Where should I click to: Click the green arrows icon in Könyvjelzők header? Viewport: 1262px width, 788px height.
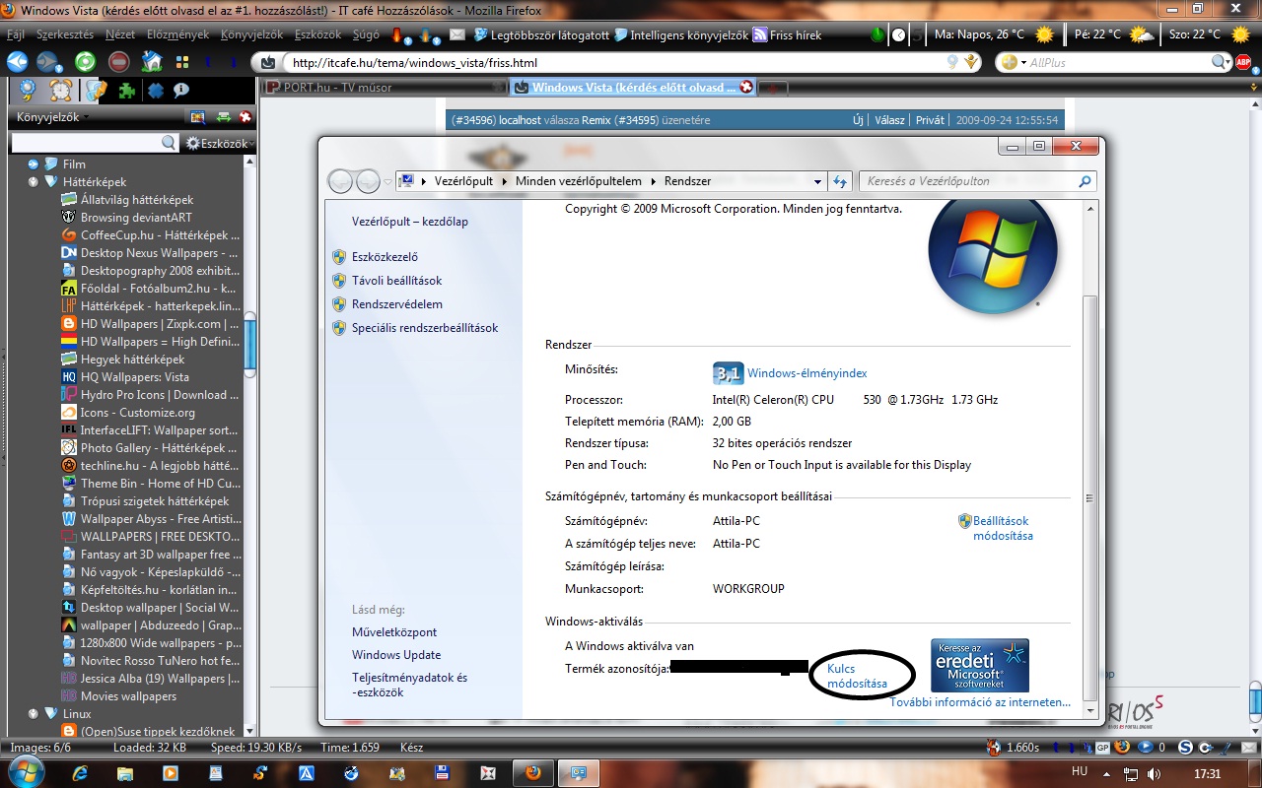pos(224,117)
